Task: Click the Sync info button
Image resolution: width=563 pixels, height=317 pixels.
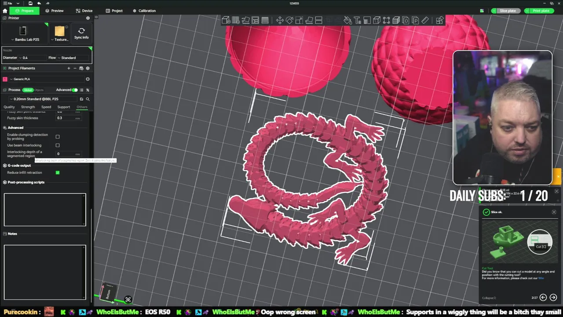Action: (81, 33)
